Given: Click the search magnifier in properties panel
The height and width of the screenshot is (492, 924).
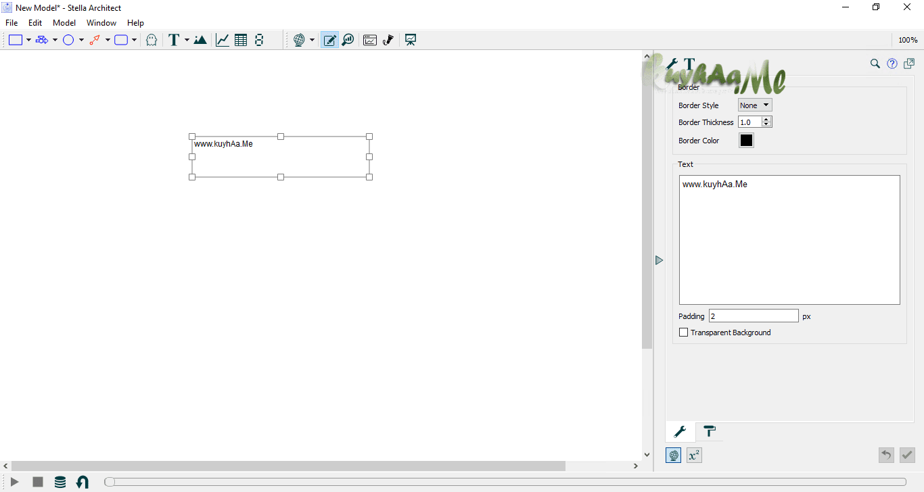Looking at the screenshot, I should coord(875,64).
